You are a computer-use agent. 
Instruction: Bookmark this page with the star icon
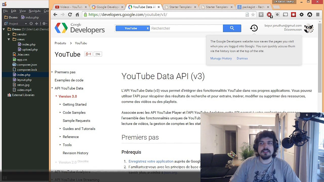253,15
